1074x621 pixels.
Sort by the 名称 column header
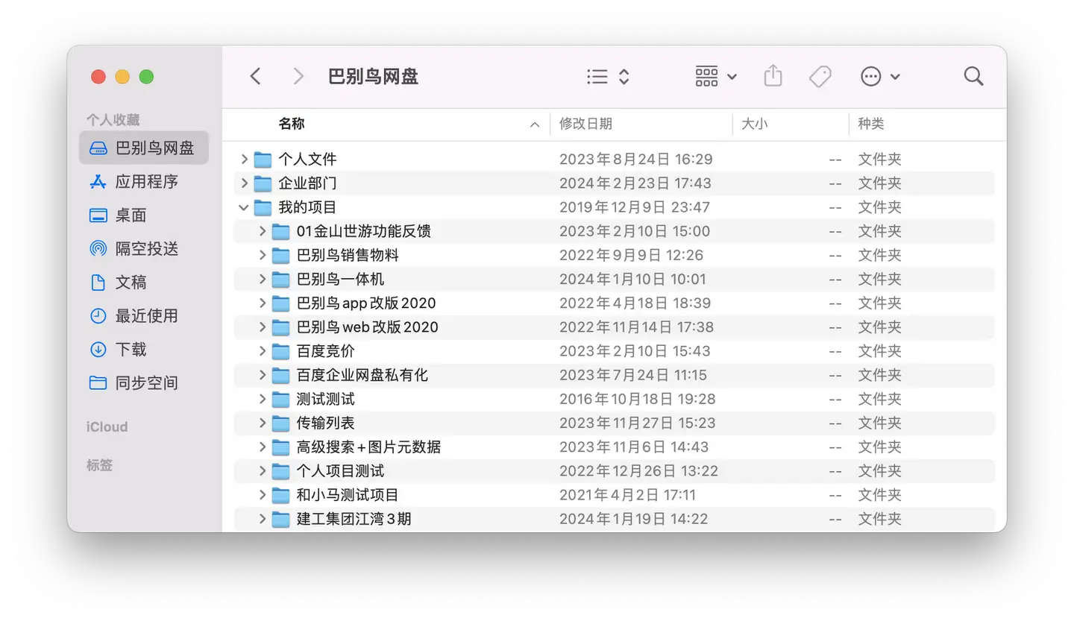tap(291, 124)
